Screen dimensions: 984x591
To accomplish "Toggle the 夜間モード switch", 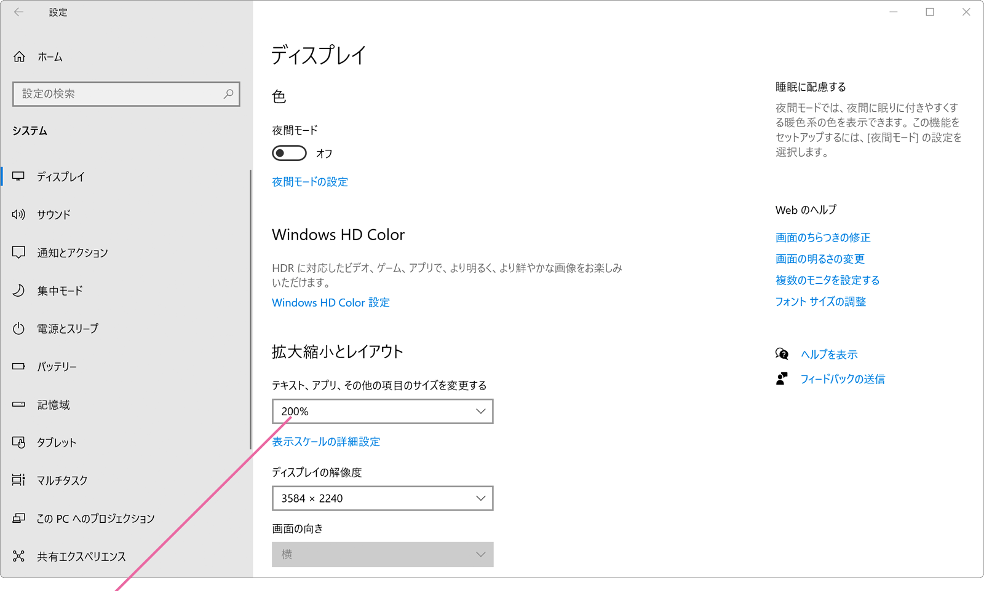I will tap(289, 153).
